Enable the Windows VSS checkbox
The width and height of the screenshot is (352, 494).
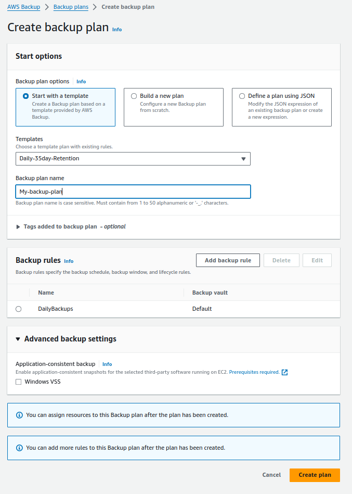click(x=19, y=382)
